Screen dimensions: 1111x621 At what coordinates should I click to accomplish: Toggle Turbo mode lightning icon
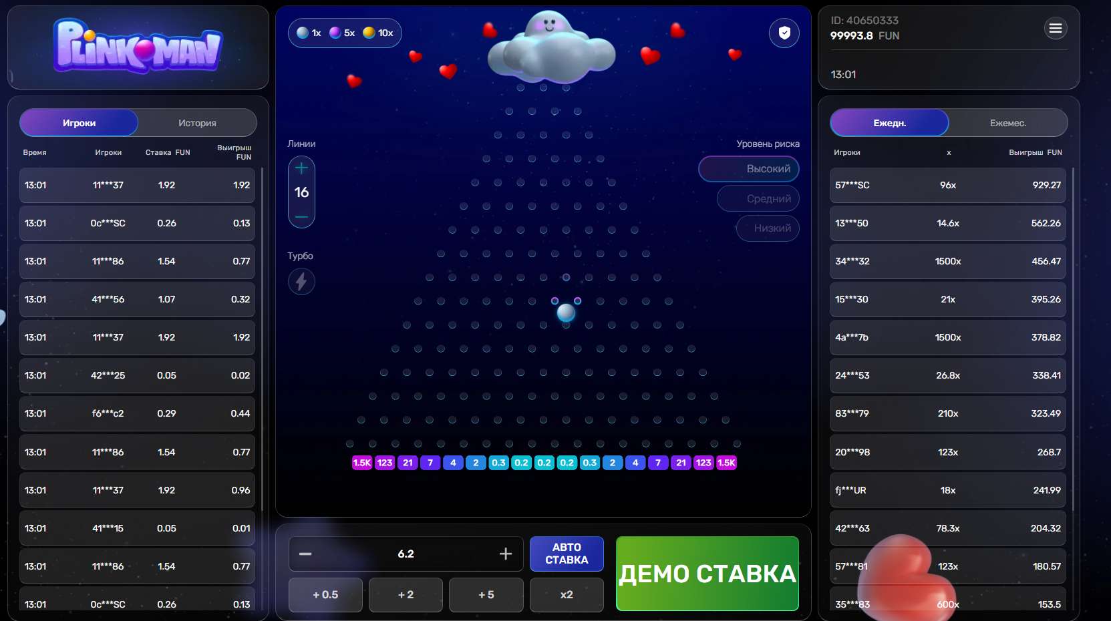(301, 282)
